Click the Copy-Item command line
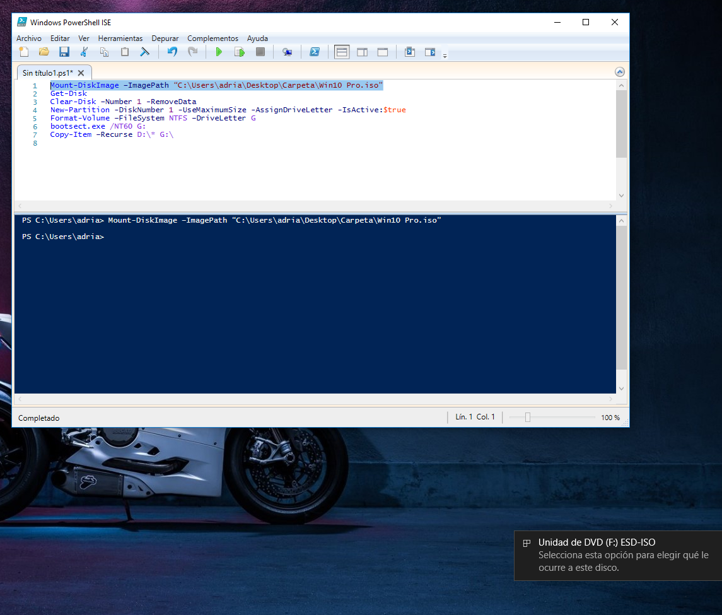This screenshot has width=722, height=615. 112,134
